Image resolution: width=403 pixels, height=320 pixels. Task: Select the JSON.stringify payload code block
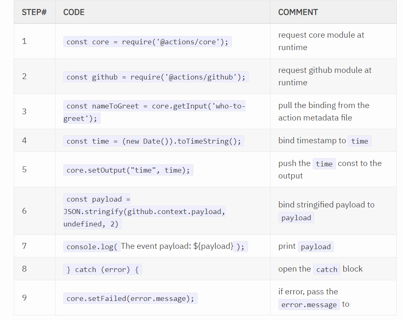143,211
